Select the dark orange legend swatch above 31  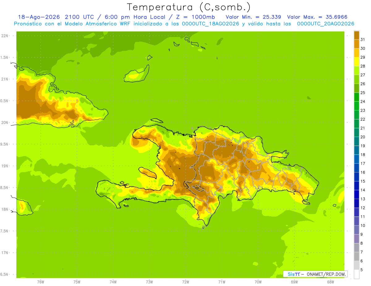pyautogui.click(x=356, y=35)
